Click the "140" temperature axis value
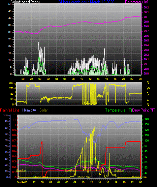Viewport: 157px width, 187px height. [x=147, y=119]
